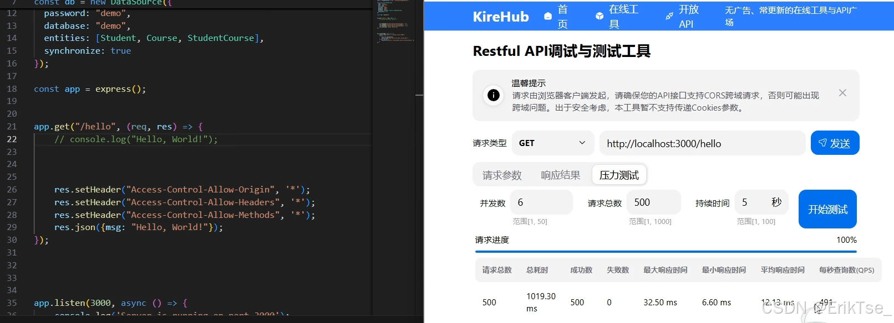This screenshot has width=894, height=323.
Task: Click the Access-Control-Allow-Origin setHeader line
Action: click(x=182, y=189)
